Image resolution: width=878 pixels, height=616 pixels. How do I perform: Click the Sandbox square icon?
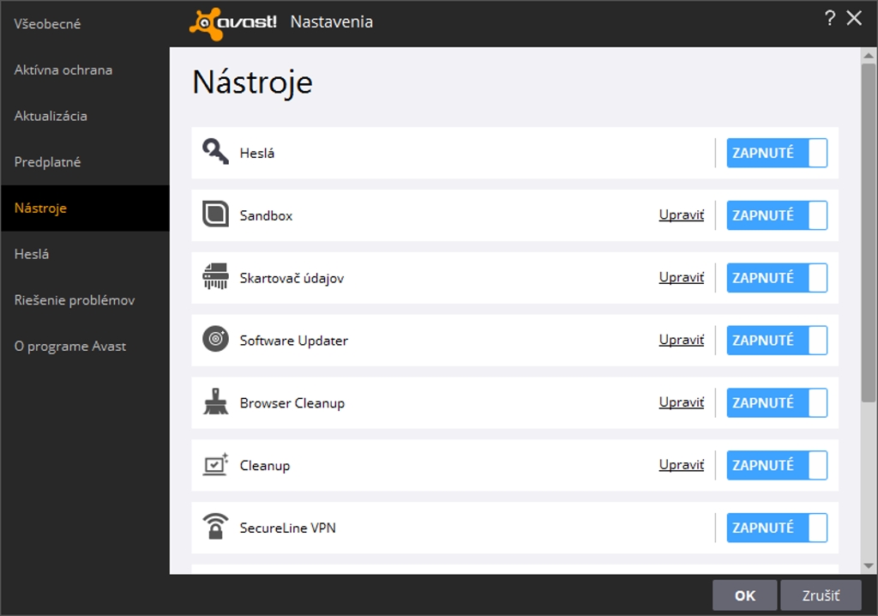coord(215,214)
